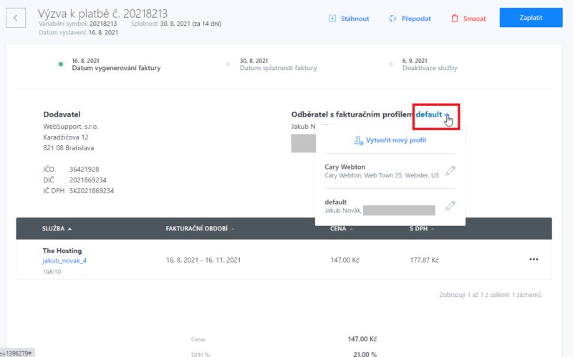Click the 30. 8. 2021 due date timeline dot

[228, 64]
